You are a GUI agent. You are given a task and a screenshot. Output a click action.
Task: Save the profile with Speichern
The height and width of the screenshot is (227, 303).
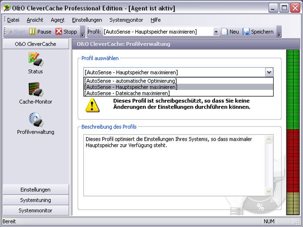click(x=258, y=32)
